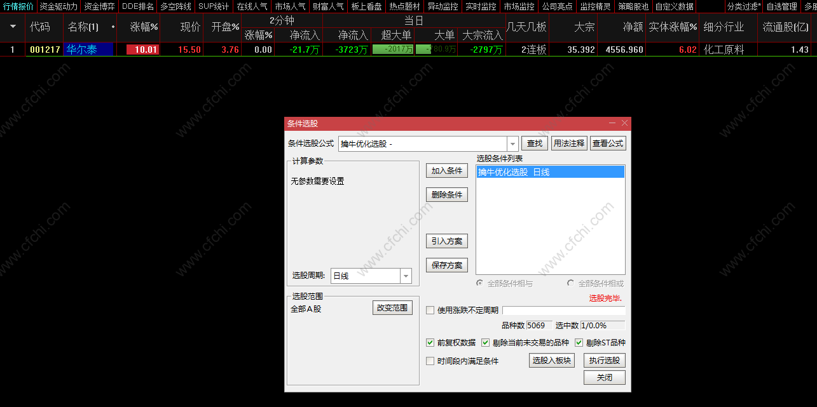Screen dimensions: 817x407
Task: Open the 热点题材 tab
Action: tap(405, 6)
